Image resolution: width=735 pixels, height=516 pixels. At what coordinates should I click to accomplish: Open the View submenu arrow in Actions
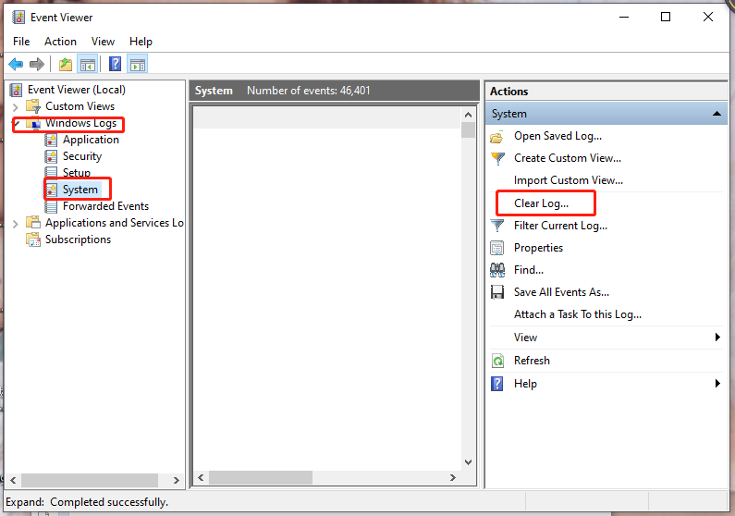[x=717, y=338]
